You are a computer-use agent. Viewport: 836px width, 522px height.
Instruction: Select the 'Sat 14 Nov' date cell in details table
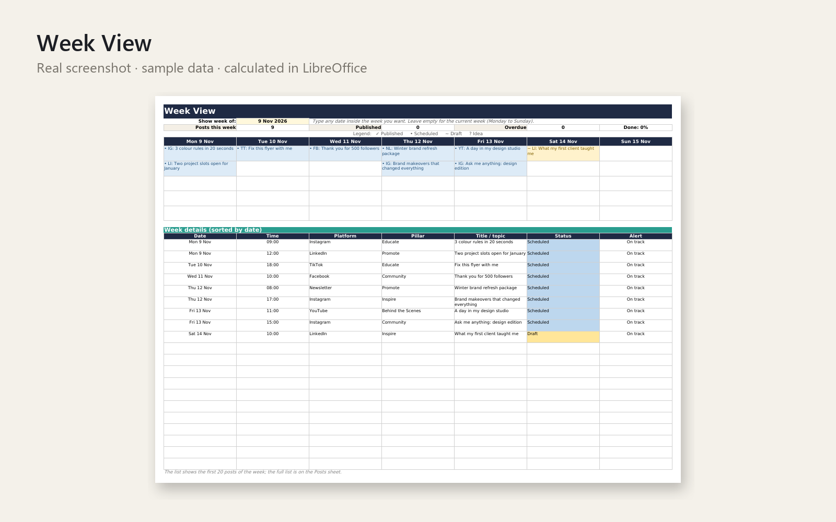200,337
